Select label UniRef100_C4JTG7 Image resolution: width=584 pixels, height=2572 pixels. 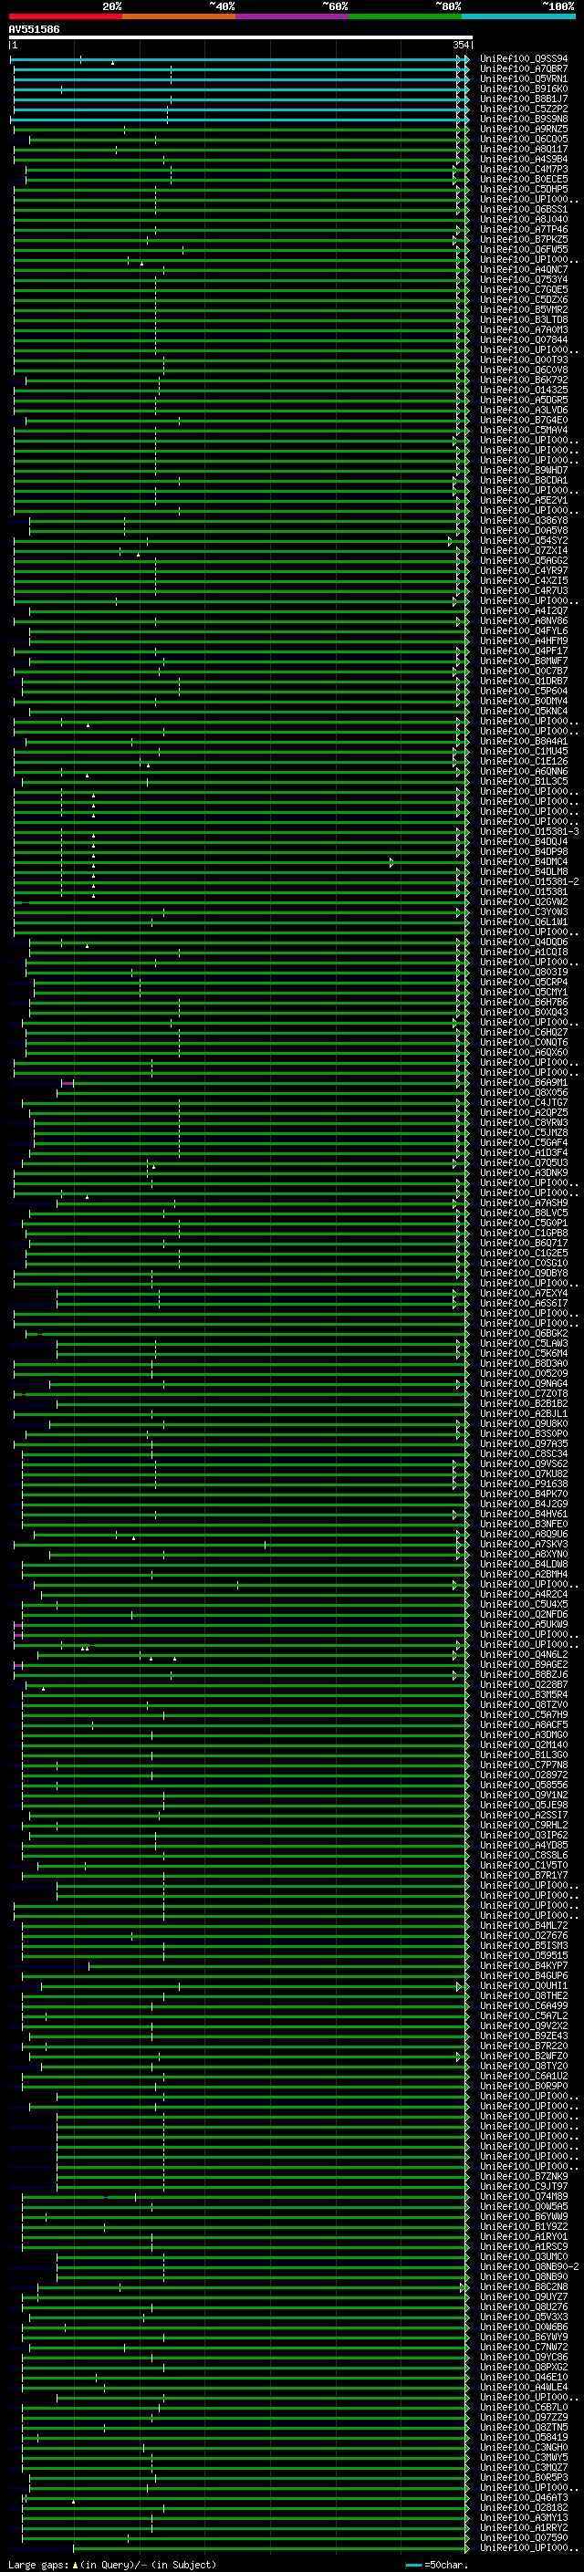coord(524,1102)
